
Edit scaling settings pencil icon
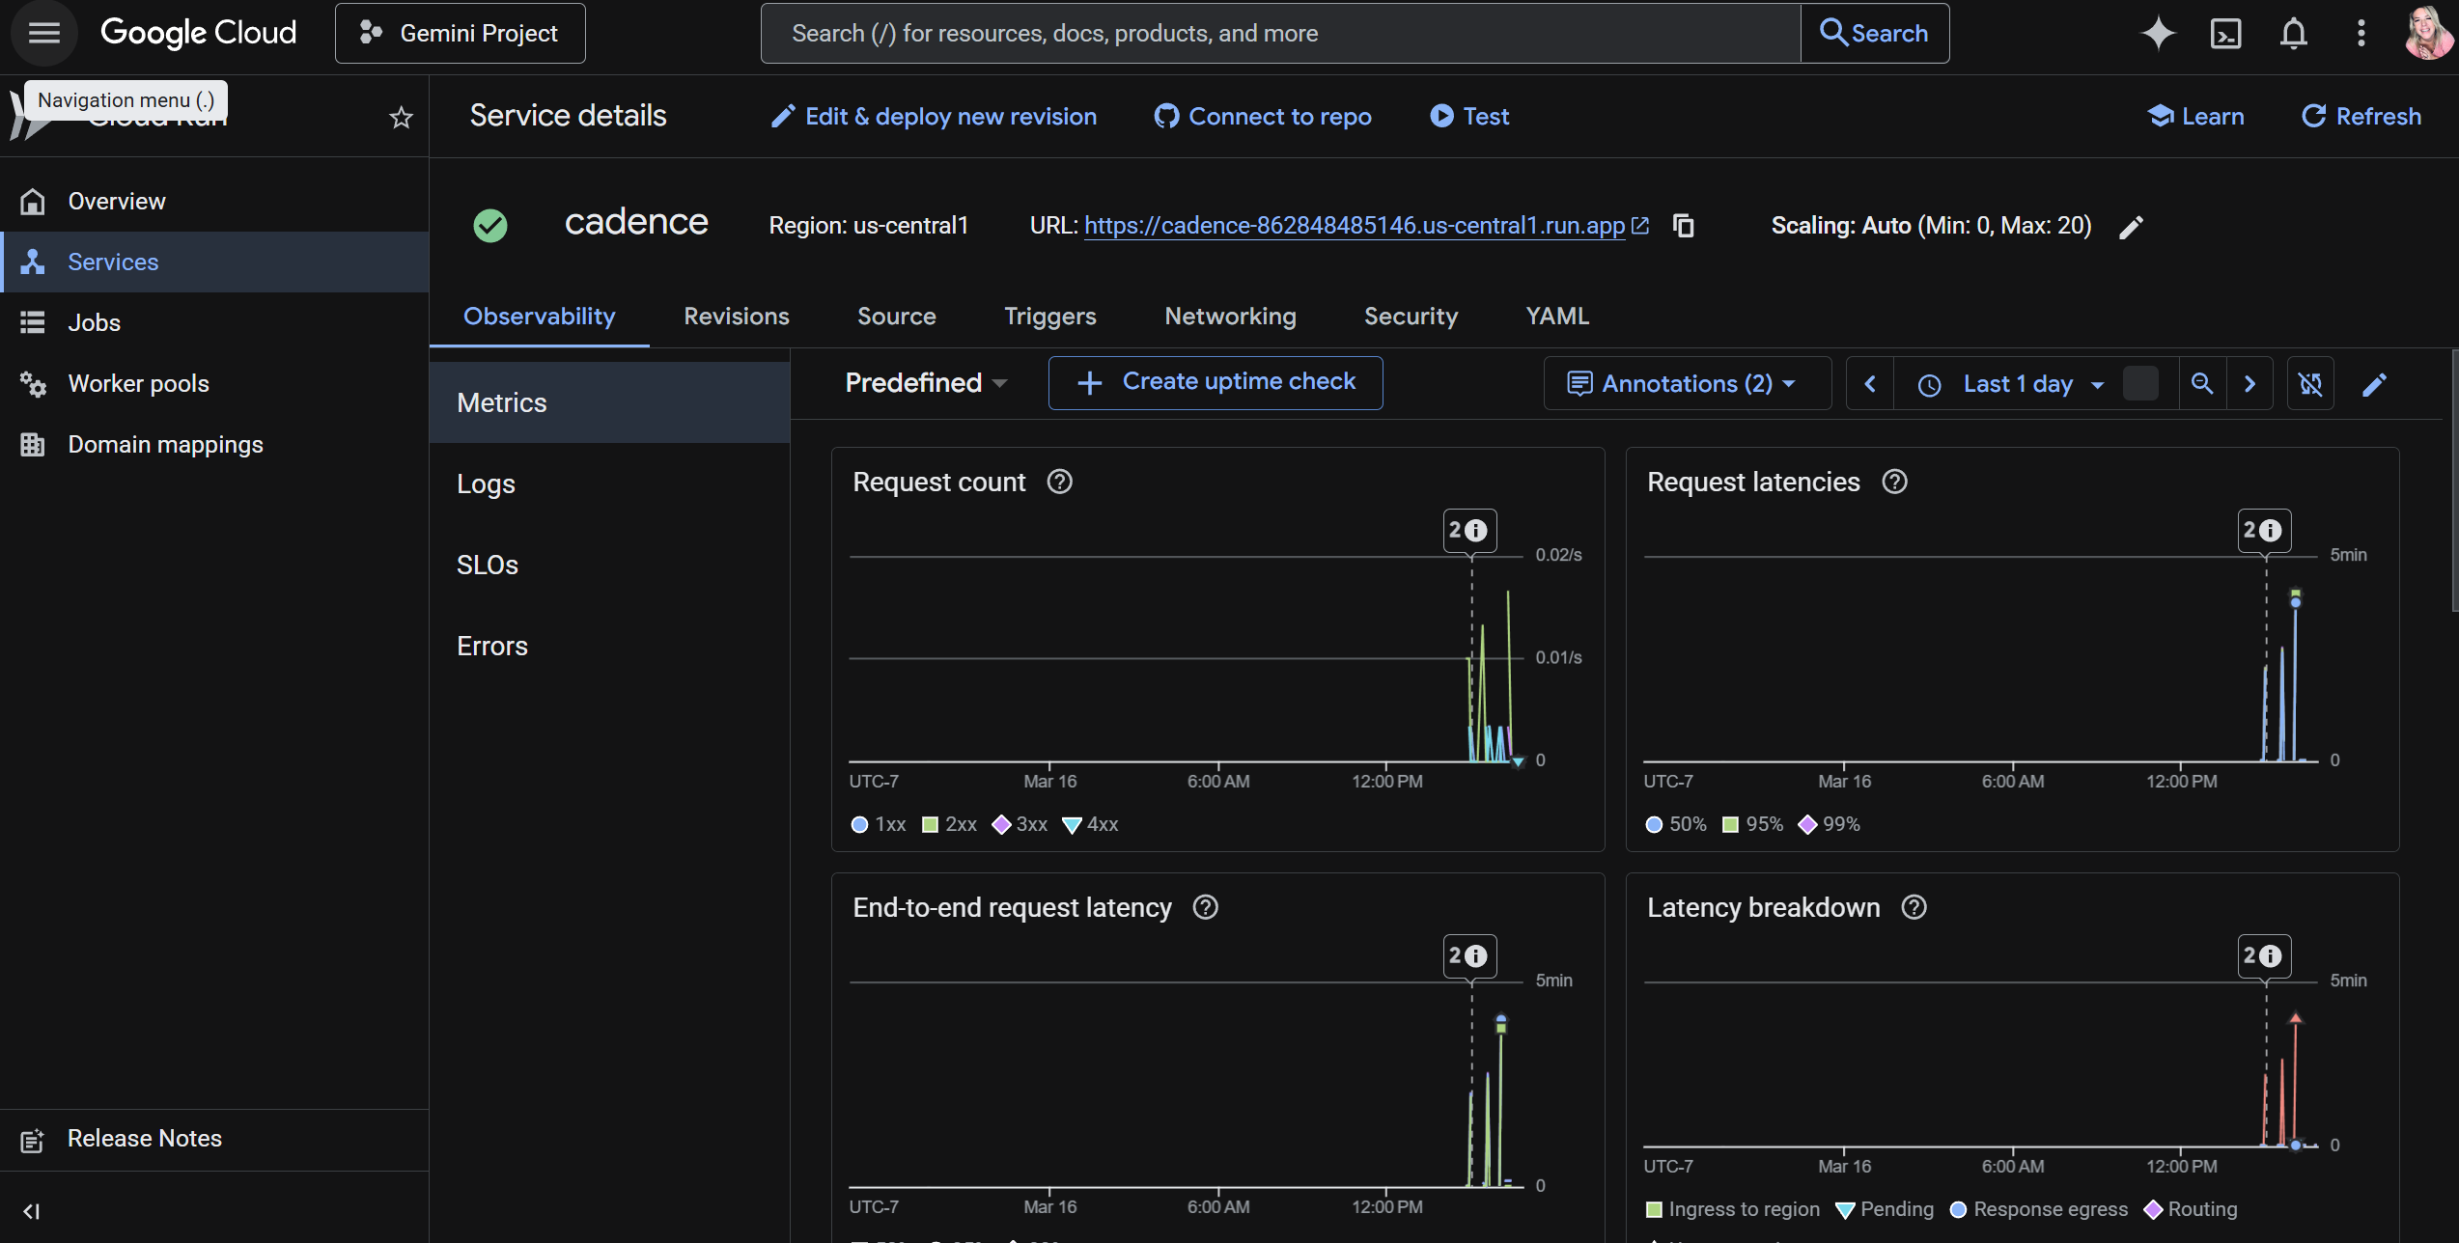[x=2131, y=227]
